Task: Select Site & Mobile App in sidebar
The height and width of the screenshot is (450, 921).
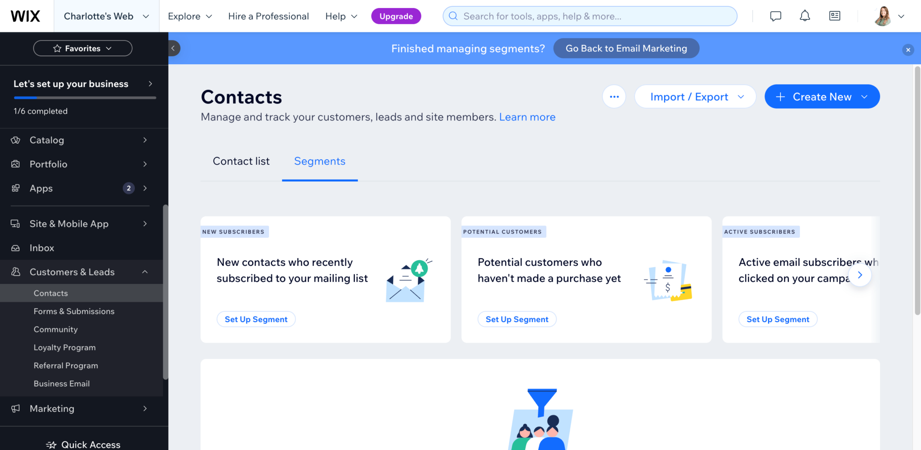Action: (x=69, y=223)
